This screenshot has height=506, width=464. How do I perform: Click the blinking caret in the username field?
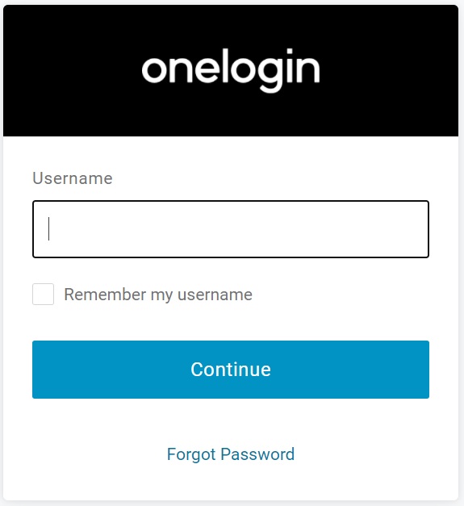point(48,229)
